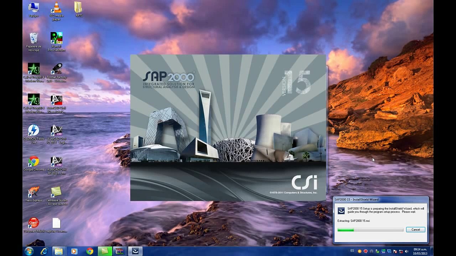Switch to the WinRAR taskbar button
456x256 pixels.
(120, 251)
